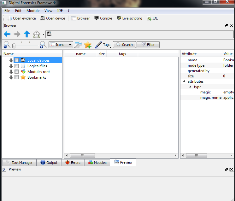The width and height of the screenshot is (235, 201).
Task: Open the ? help menu
Action: [x=68, y=11]
